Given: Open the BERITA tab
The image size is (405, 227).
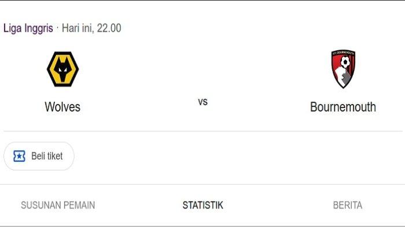Looking at the screenshot, I should [x=347, y=205].
